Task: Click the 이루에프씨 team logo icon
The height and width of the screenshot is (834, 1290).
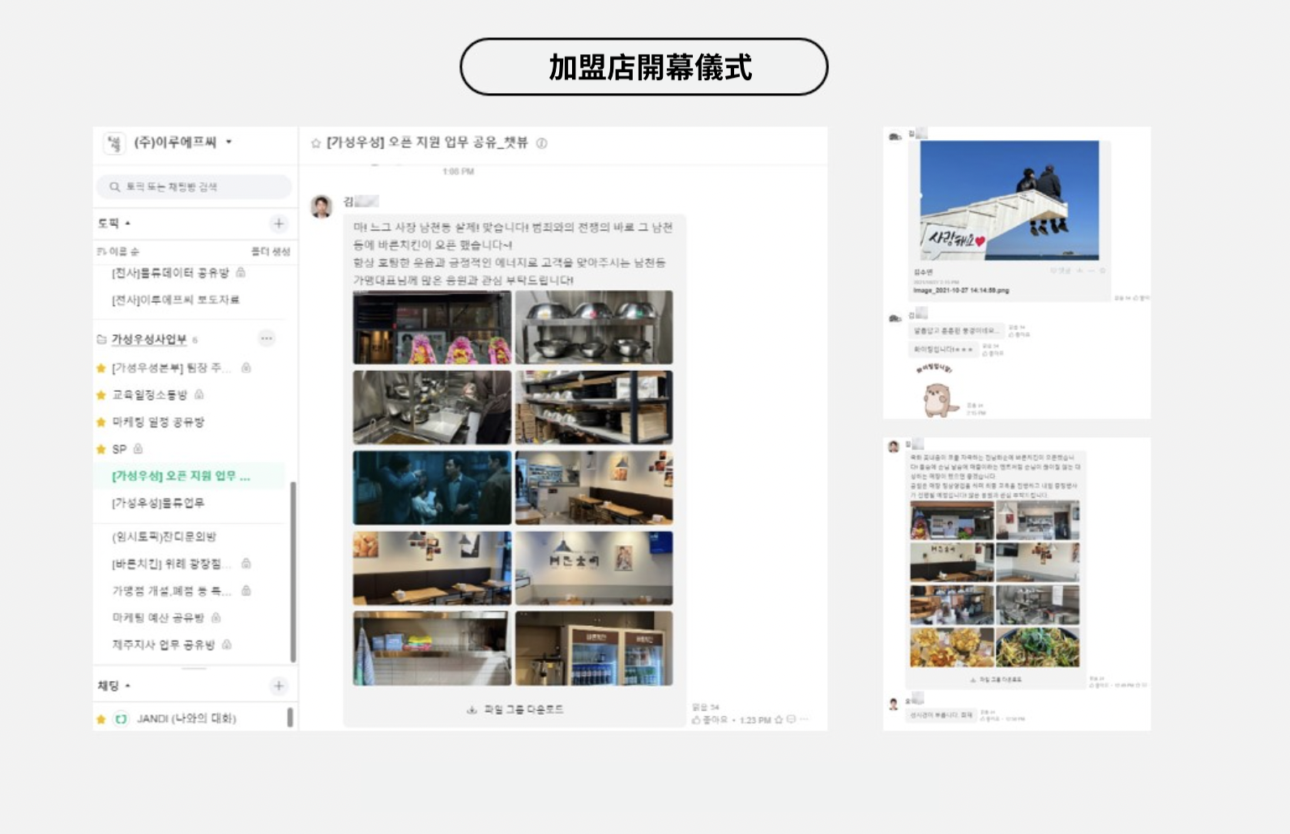Action: click(x=114, y=143)
